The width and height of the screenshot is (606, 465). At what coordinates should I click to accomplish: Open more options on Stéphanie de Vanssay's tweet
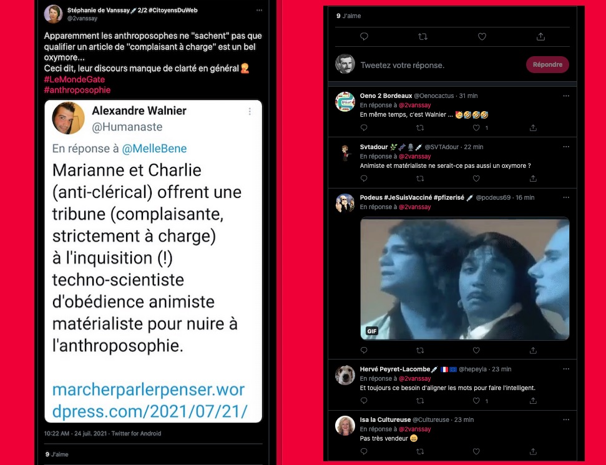(x=260, y=11)
